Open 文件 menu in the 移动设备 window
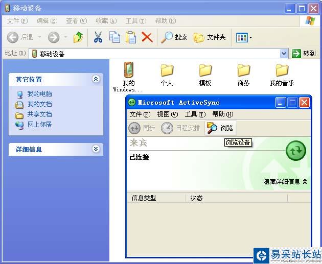 17,21
